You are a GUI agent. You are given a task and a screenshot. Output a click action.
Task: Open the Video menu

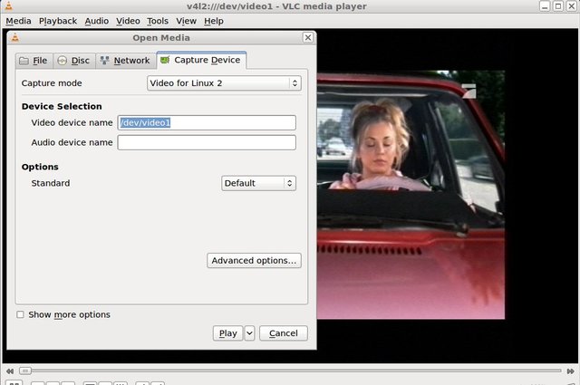tap(128, 21)
